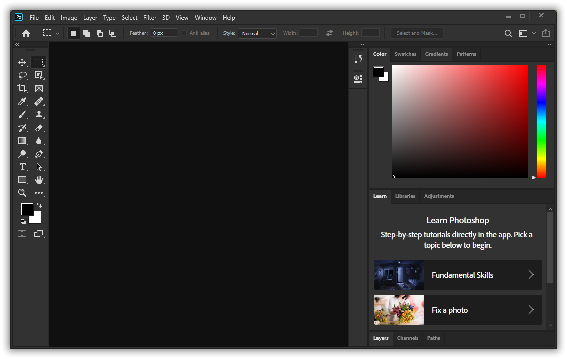This screenshot has width=567, height=359.
Task: Select the Zoom tool
Action: [x=22, y=193]
